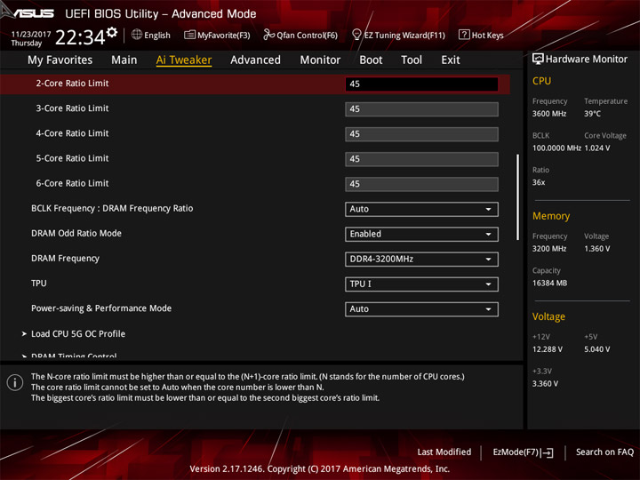The height and width of the screenshot is (480, 640).
Task: Select the Ai Tweaker tab
Action: click(x=184, y=60)
